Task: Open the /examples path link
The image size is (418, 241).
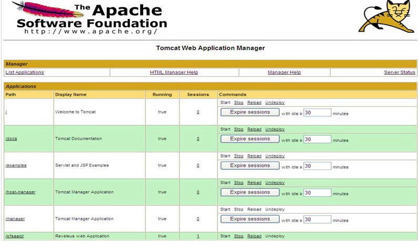Action: pos(16,165)
